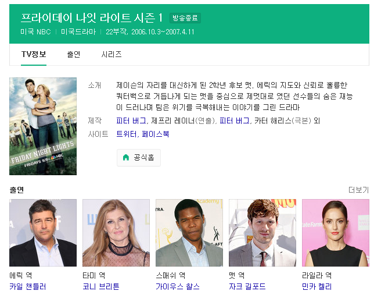Click the 미국드라마 genre text
The image size is (374, 298).
tap(78, 32)
